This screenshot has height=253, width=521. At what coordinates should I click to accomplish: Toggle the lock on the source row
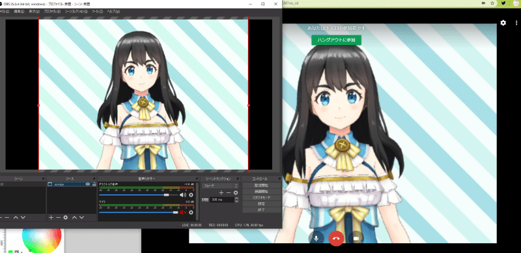94,184
